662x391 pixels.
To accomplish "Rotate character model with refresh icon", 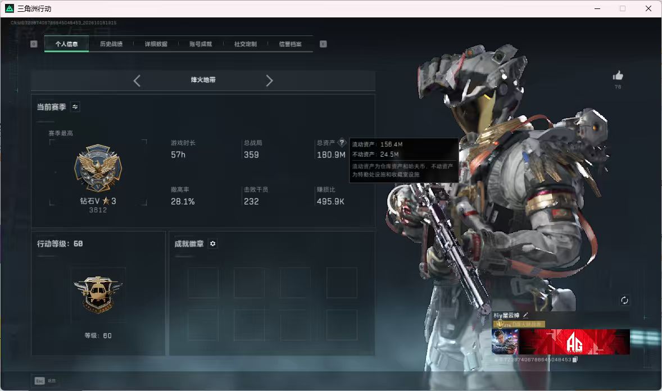I will [x=624, y=300].
